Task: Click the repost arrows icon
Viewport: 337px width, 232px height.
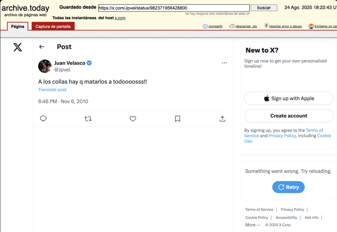Action: coord(88,119)
